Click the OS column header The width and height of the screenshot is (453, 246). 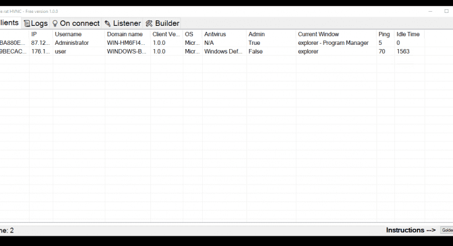point(189,34)
